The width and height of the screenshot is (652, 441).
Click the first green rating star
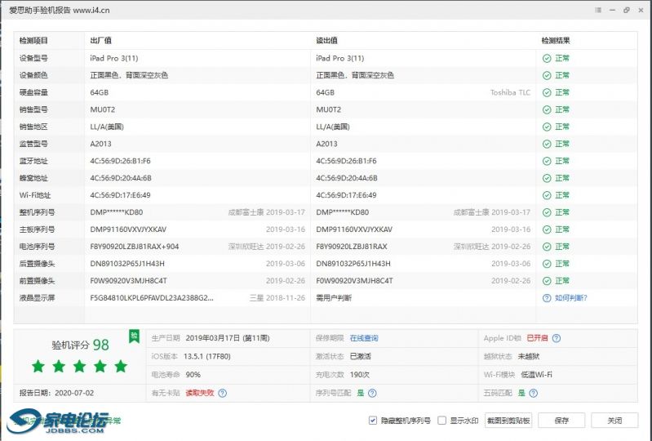point(38,367)
